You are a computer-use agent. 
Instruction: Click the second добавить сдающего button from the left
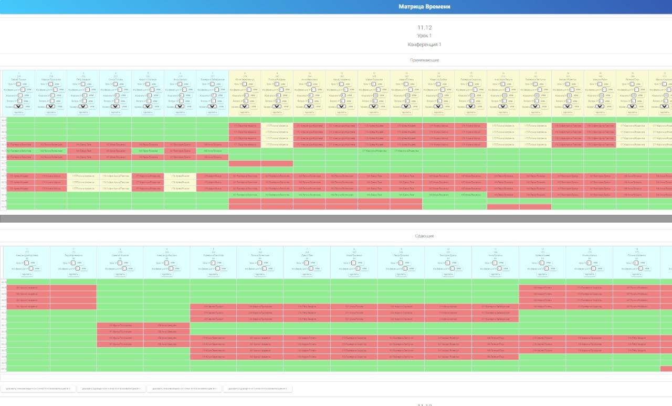(x=111, y=389)
